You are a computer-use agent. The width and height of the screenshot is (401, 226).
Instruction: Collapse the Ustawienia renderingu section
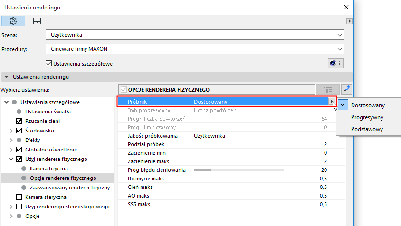click(6, 77)
